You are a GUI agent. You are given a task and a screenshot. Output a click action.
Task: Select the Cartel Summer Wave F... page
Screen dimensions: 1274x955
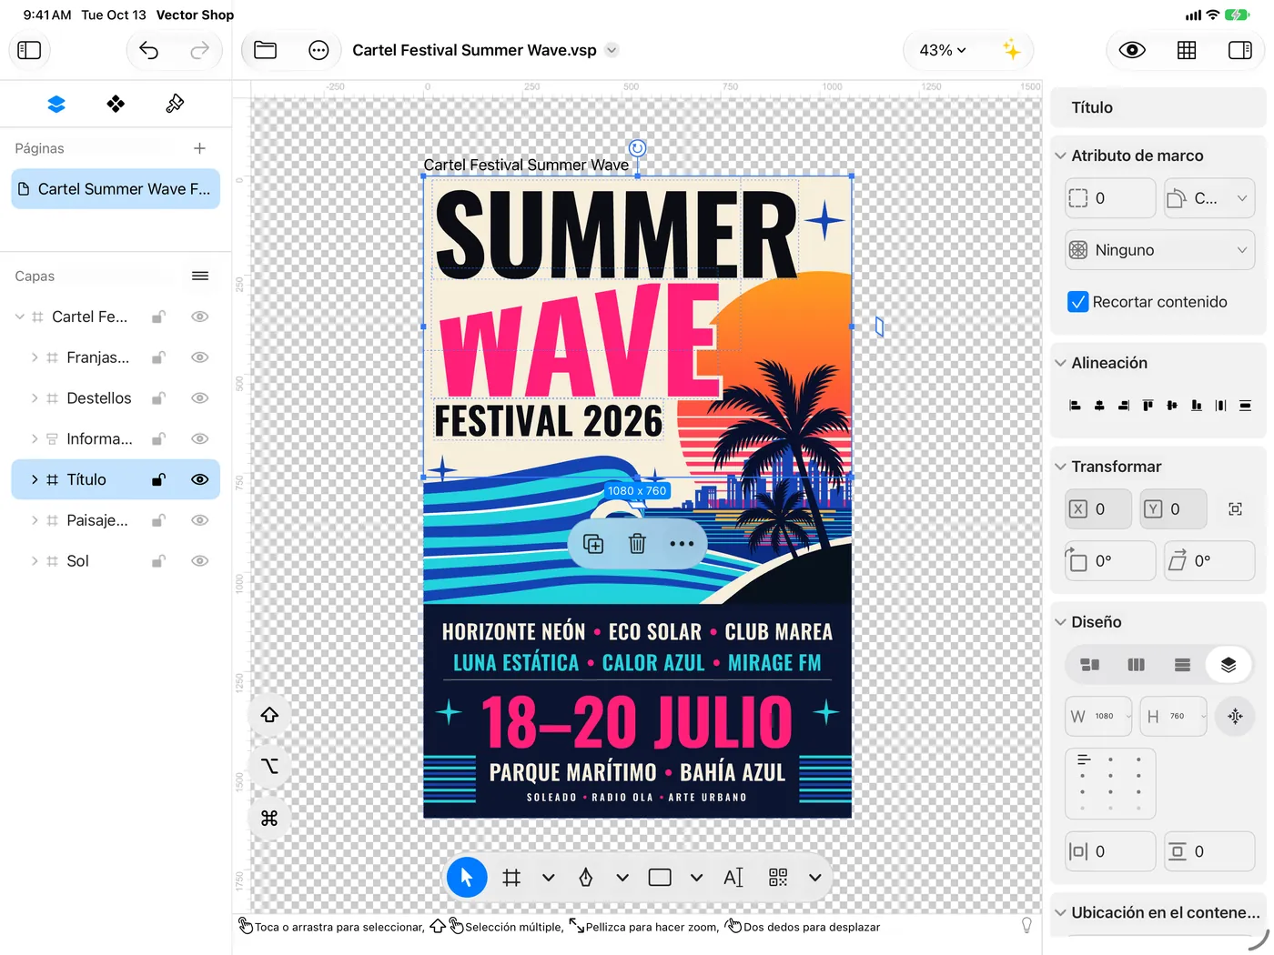116,189
